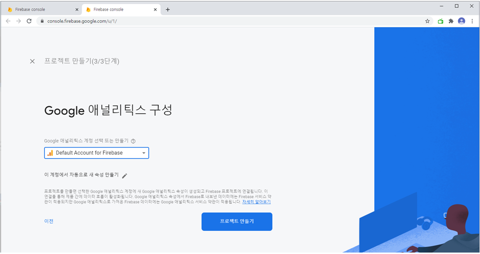The height and width of the screenshot is (254, 480).
Task: Close the active Firebase console tab
Action: coord(155,10)
